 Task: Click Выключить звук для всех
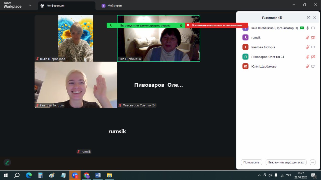pyautogui.click(x=286, y=162)
